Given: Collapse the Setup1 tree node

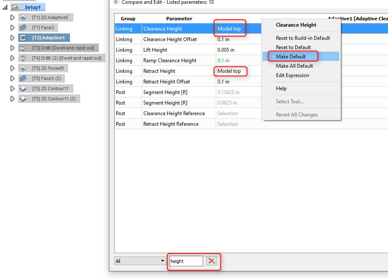Looking at the screenshot, I should point(5,8).
